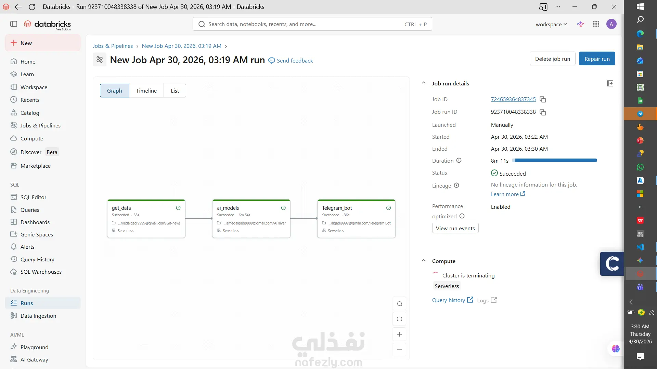Click the New button
657x369 pixels.
[43, 43]
